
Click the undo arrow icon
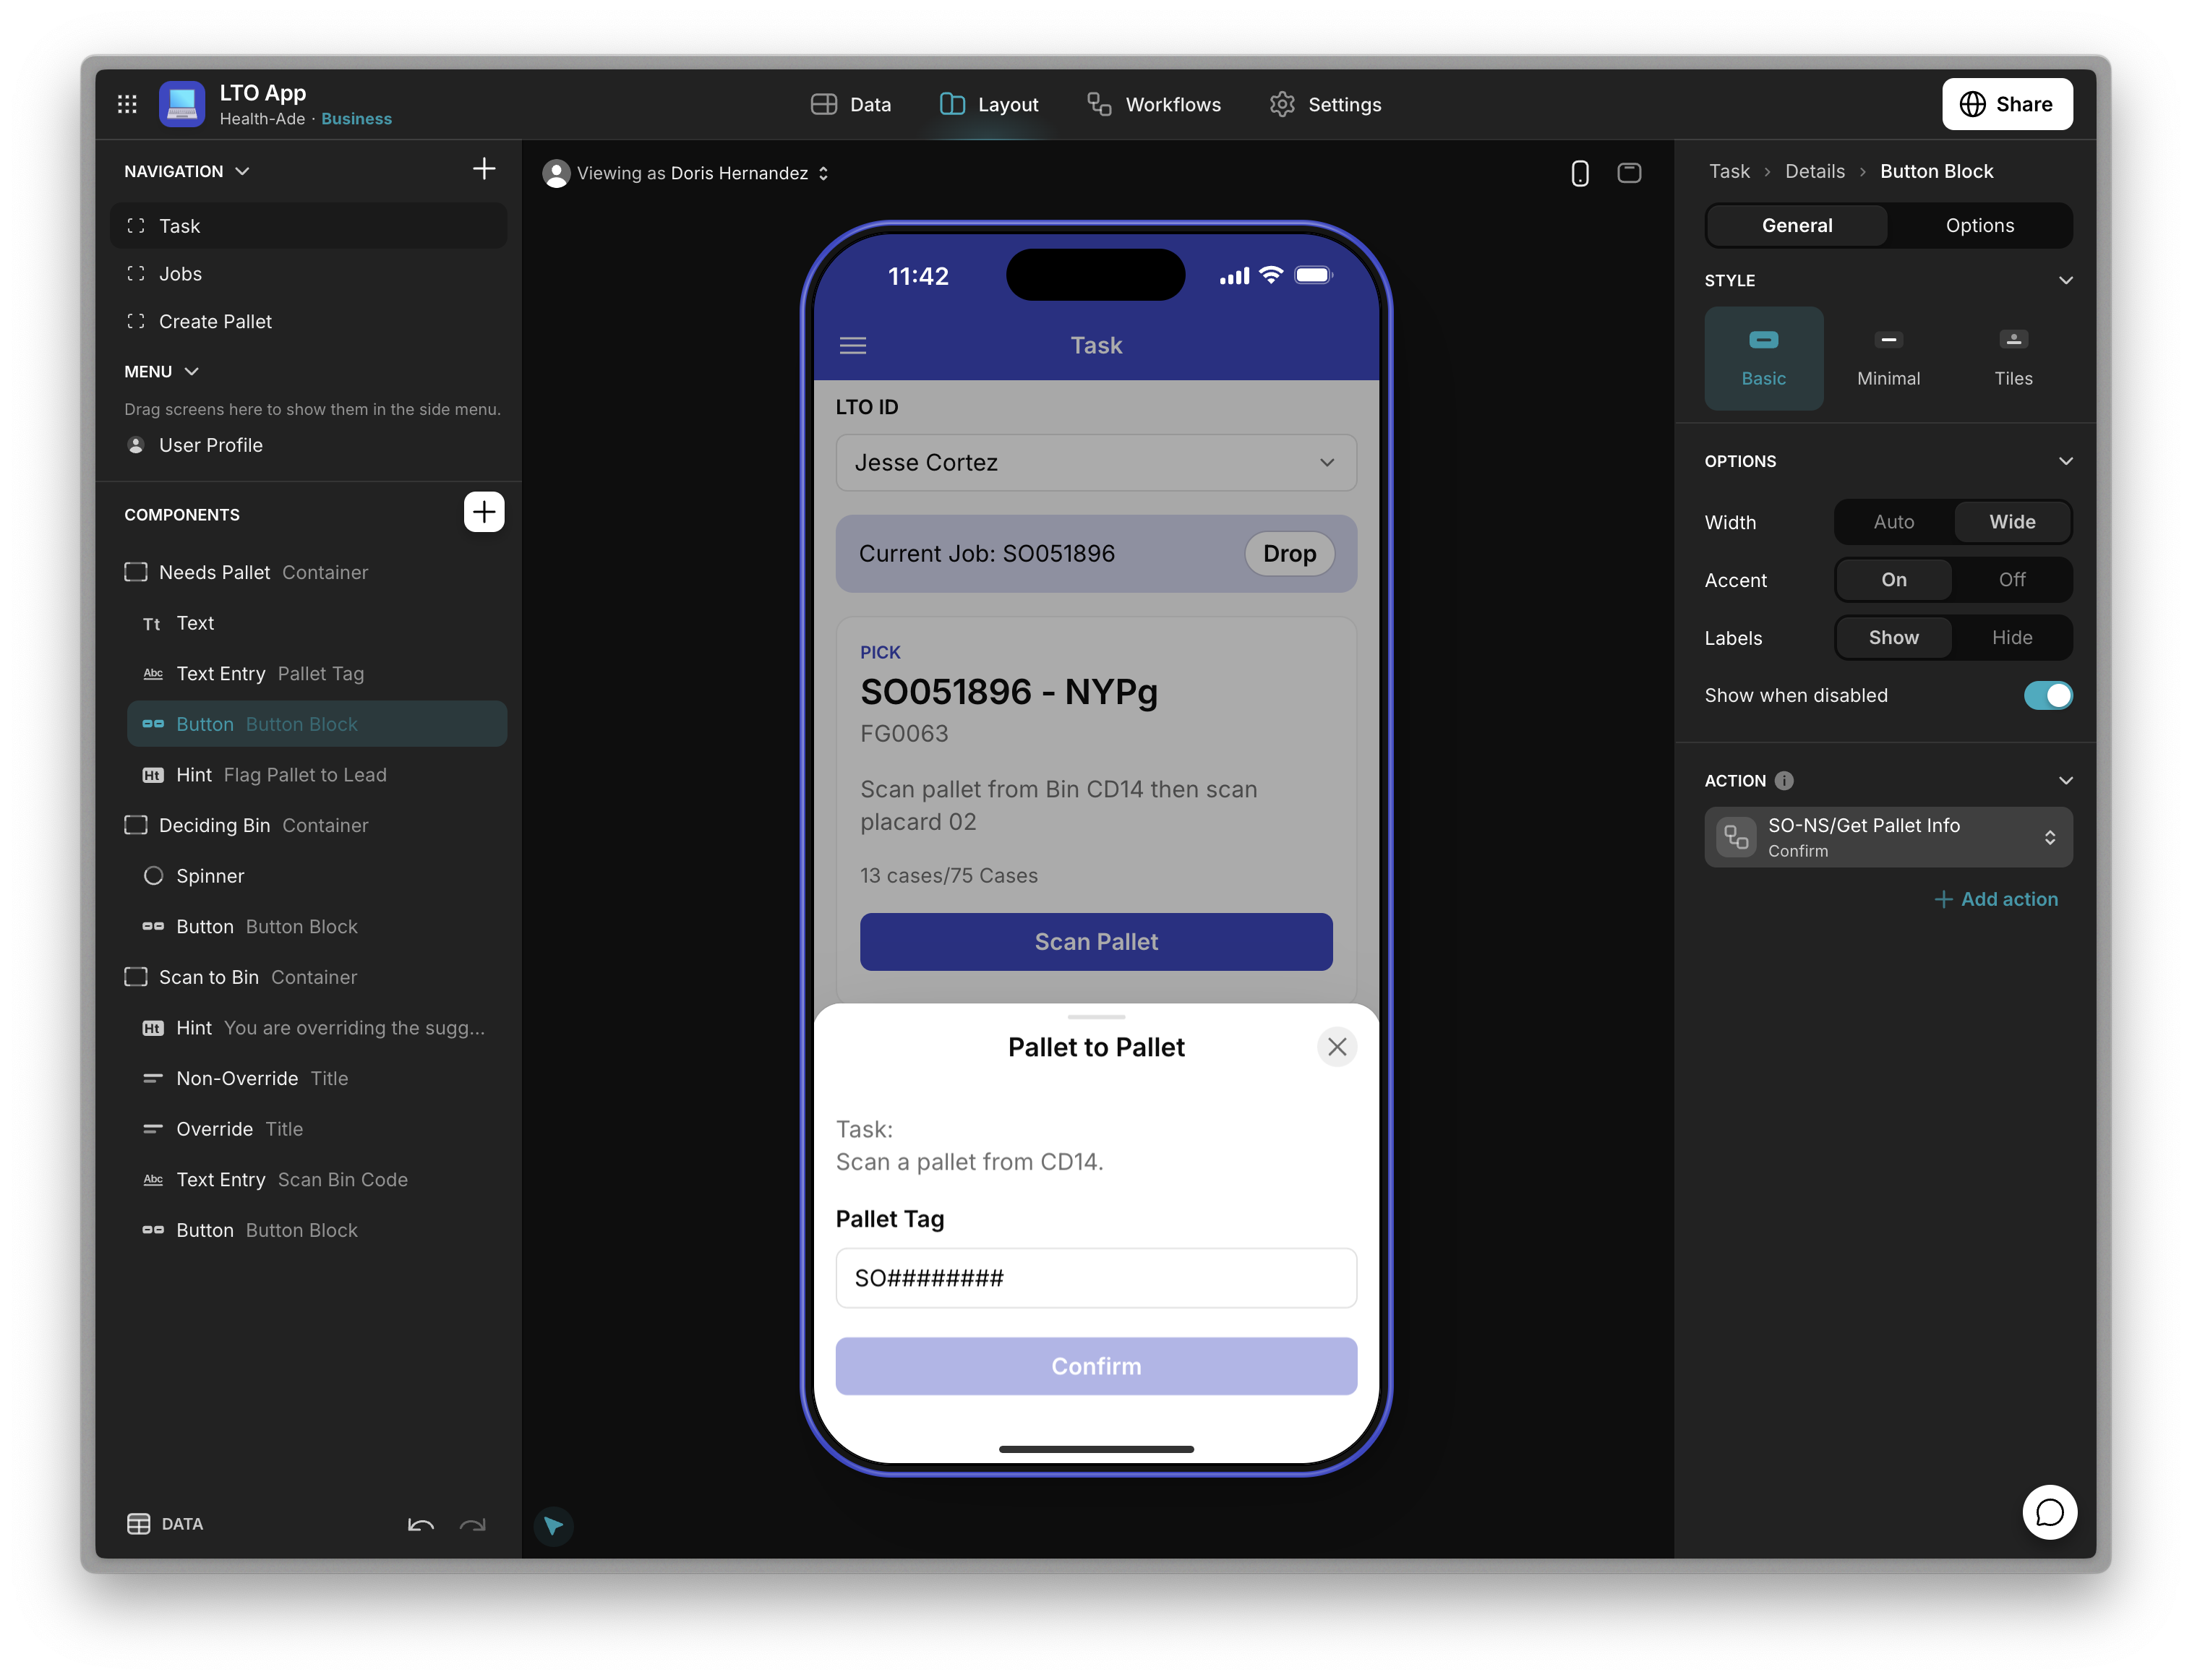coord(420,1525)
